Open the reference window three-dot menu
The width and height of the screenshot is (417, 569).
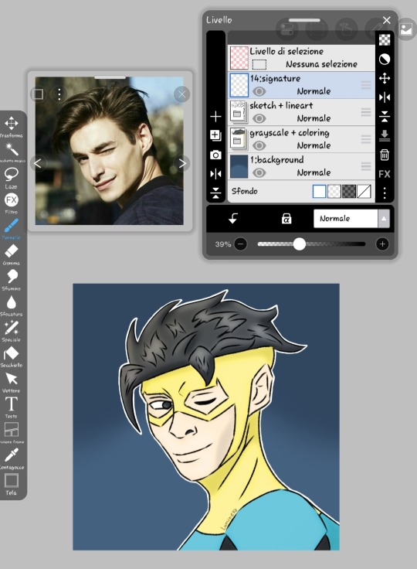click(59, 94)
